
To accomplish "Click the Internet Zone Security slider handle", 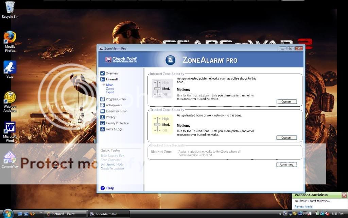I will point(157,89).
